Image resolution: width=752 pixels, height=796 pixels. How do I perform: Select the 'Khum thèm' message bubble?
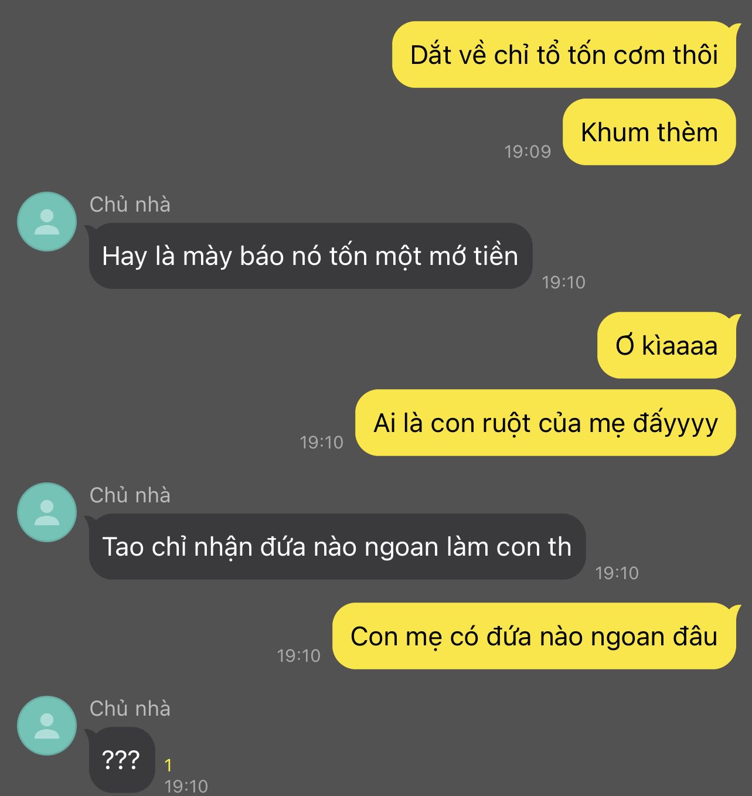(649, 132)
